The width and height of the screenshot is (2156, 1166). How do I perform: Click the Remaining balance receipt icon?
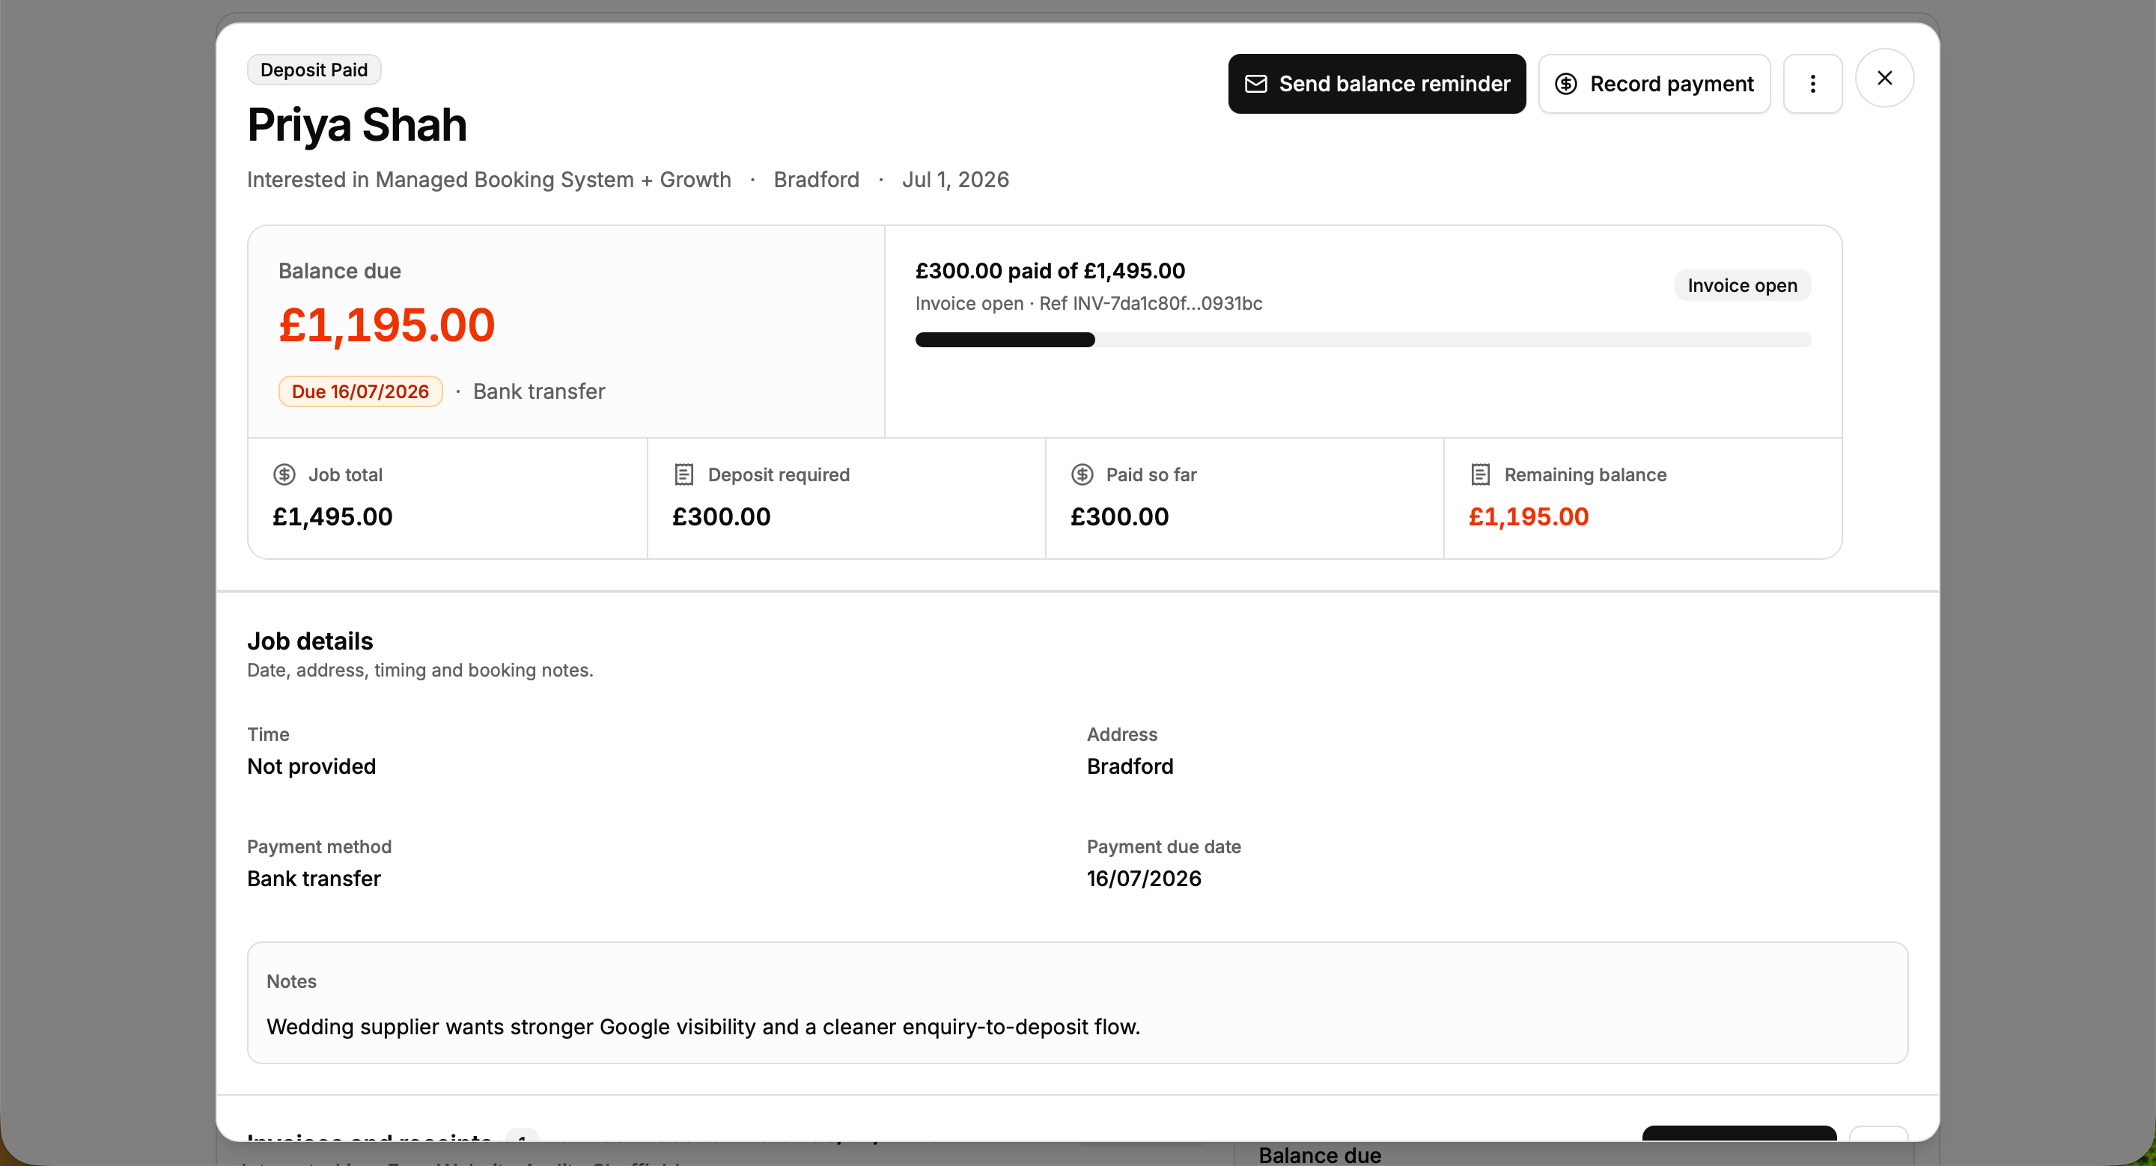coord(1480,474)
